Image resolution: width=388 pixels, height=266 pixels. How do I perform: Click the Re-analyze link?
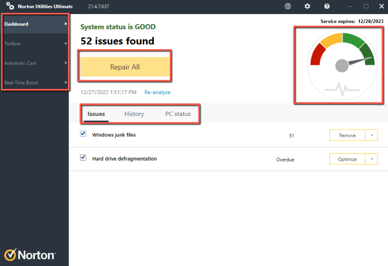157,92
